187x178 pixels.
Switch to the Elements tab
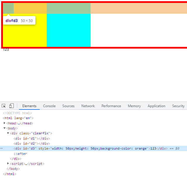click(x=29, y=106)
